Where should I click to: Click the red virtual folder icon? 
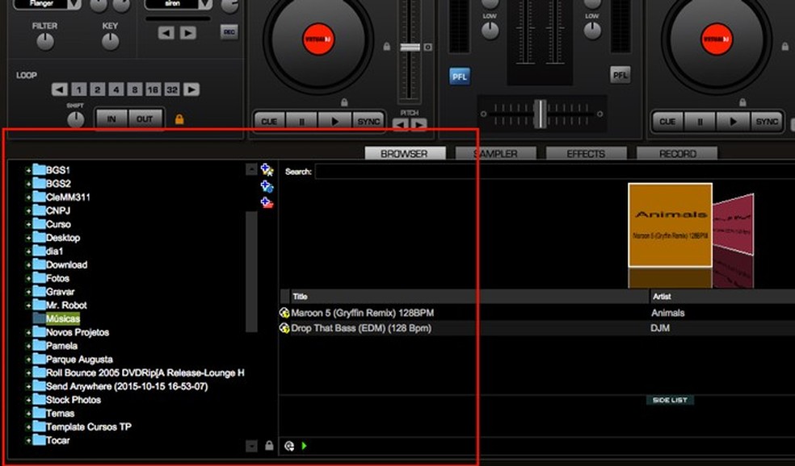click(267, 202)
